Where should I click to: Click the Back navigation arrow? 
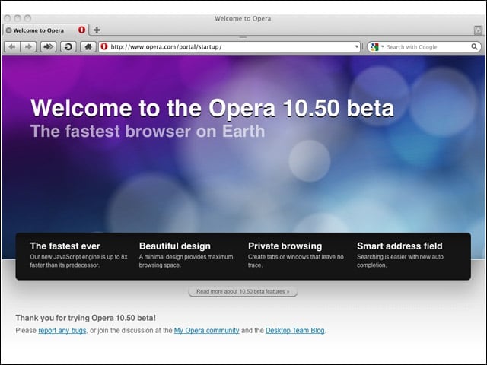pos(12,47)
